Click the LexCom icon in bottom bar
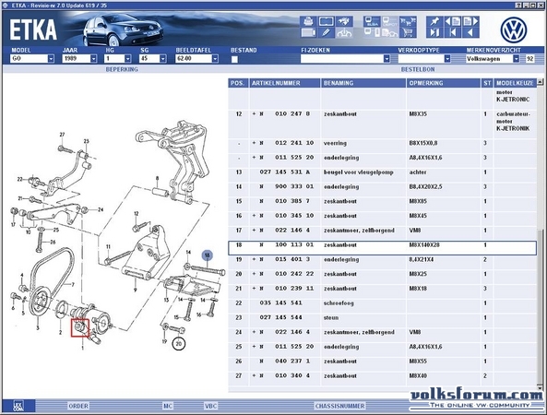The width and height of the screenshot is (547, 415). pos(18,406)
